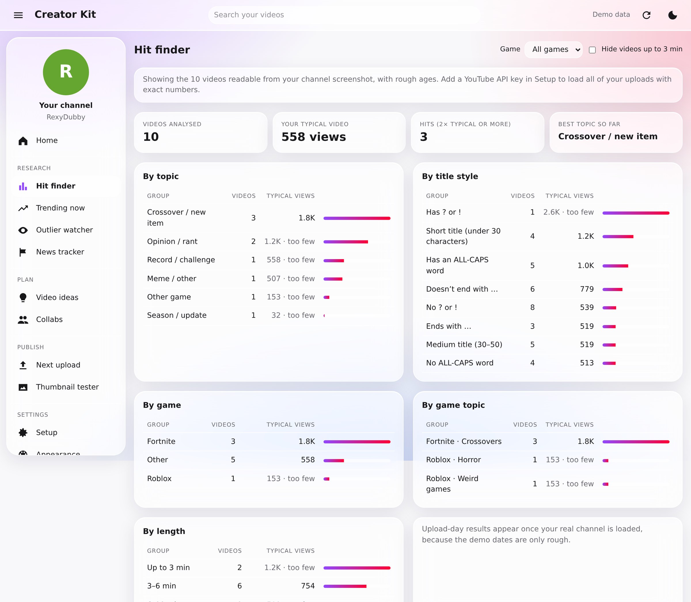691x602 pixels.
Task: Click the Other game topic row
Action: click(269, 297)
